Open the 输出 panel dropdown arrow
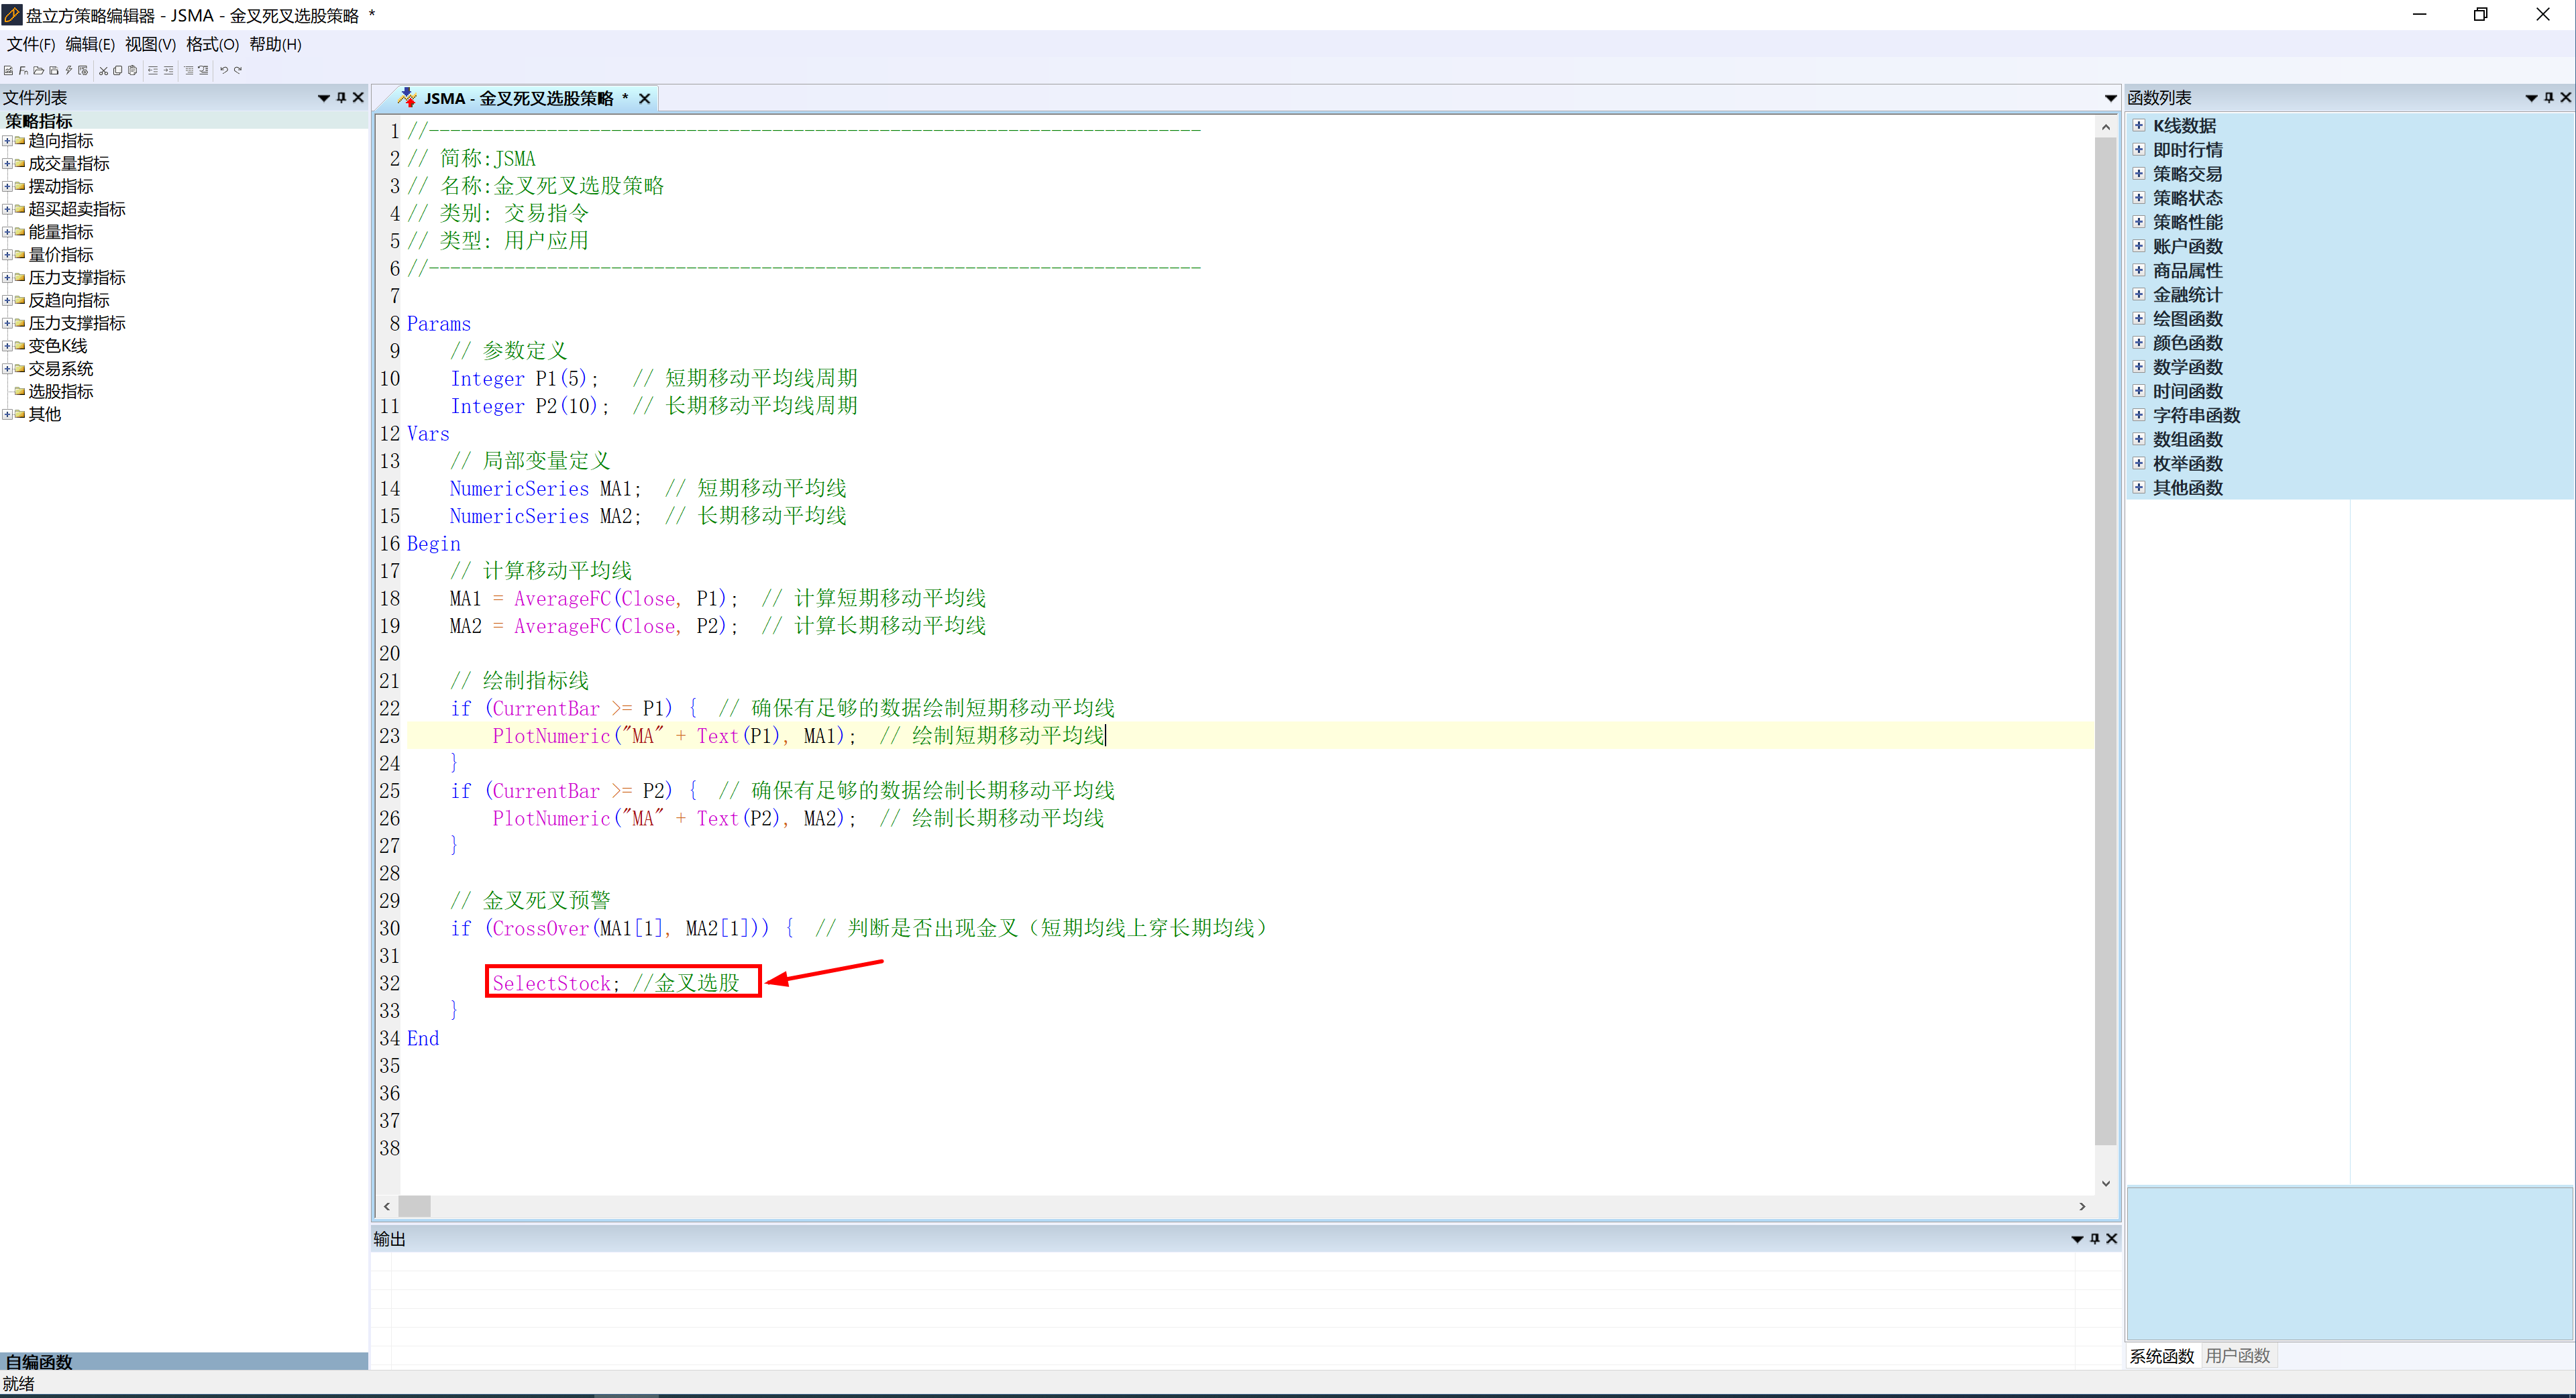2576x1398 pixels. pyautogui.click(x=2077, y=1239)
